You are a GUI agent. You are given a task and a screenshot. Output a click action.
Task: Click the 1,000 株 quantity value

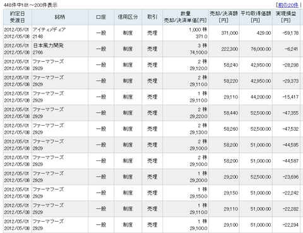[x=198, y=30]
